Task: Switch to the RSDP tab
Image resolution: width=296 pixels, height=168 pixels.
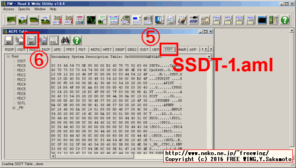Action: (9, 50)
